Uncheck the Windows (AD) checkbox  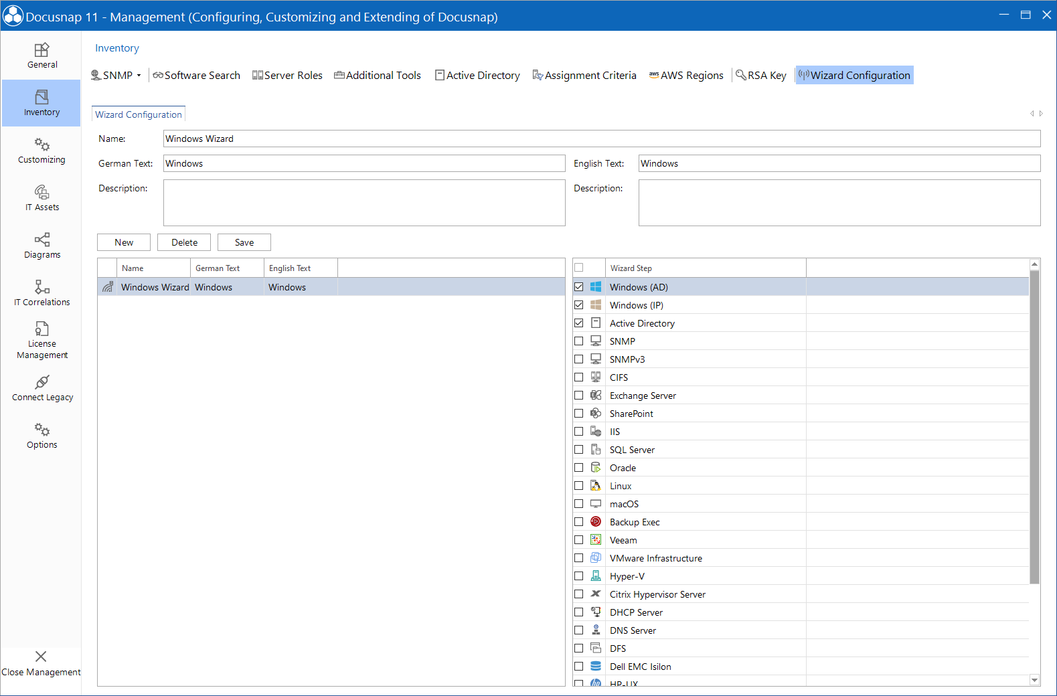pos(579,287)
